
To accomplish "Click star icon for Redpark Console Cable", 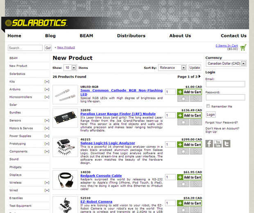I will click(x=183, y=184).
